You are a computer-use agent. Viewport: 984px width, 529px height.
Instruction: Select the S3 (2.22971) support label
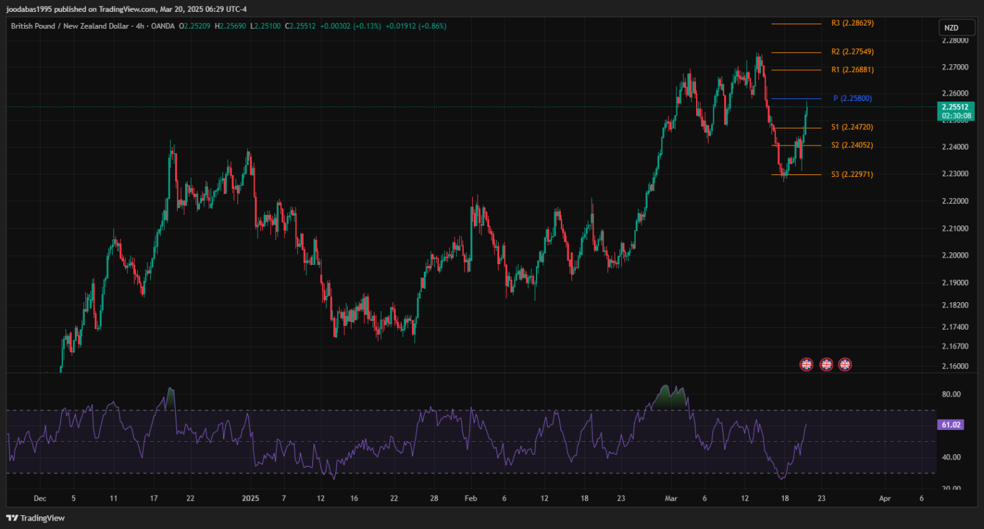click(852, 174)
